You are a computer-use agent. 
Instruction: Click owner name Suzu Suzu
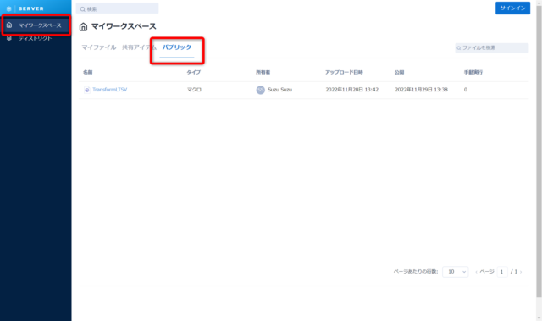pos(280,90)
